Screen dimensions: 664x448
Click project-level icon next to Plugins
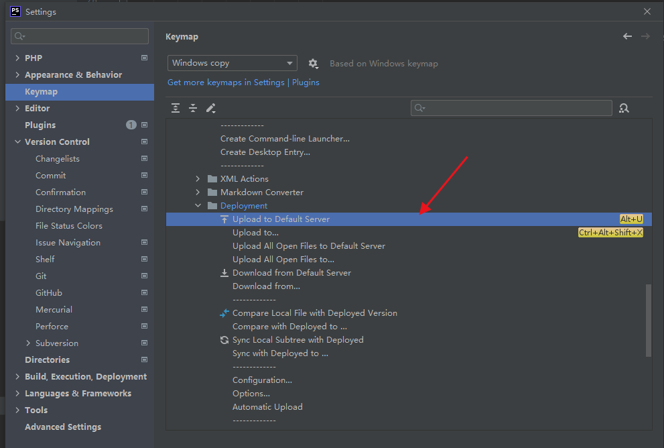(145, 125)
